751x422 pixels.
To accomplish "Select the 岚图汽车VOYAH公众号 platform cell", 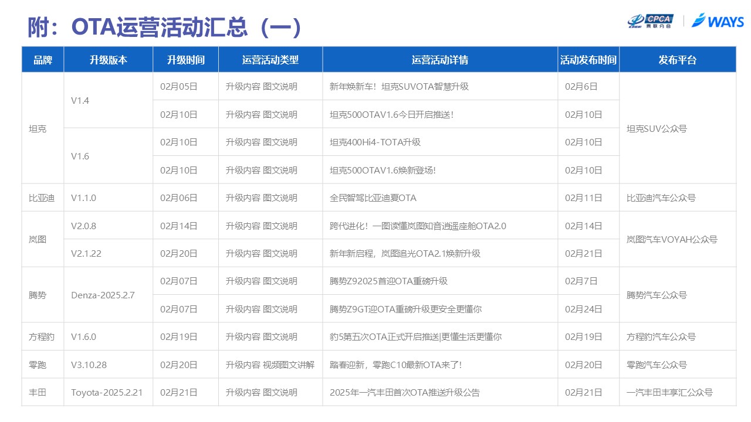I will [672, 240].
